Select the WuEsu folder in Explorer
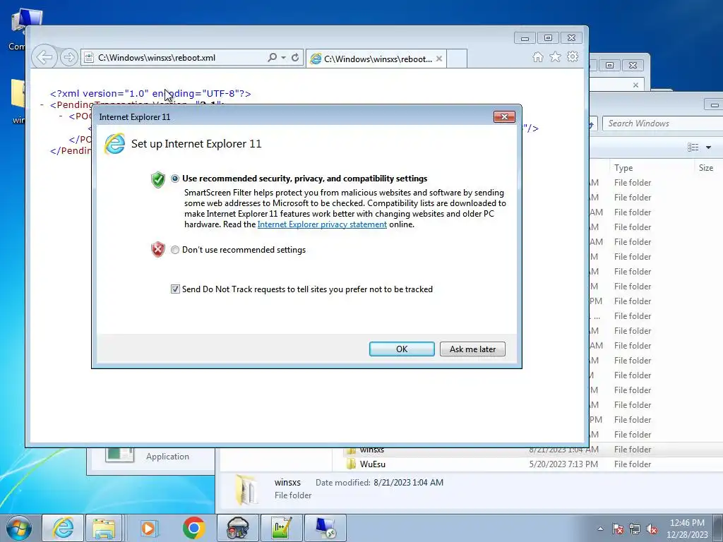 click(373, 464)
